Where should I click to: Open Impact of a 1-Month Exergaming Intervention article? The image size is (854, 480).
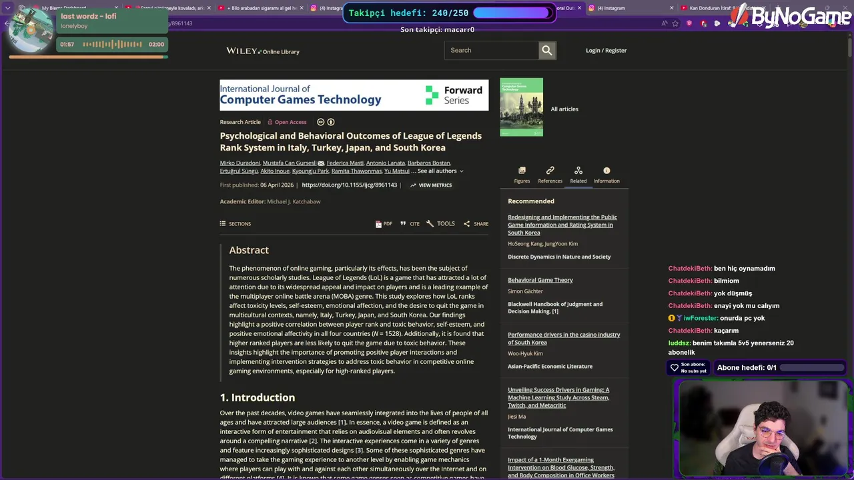pos(561,467)
